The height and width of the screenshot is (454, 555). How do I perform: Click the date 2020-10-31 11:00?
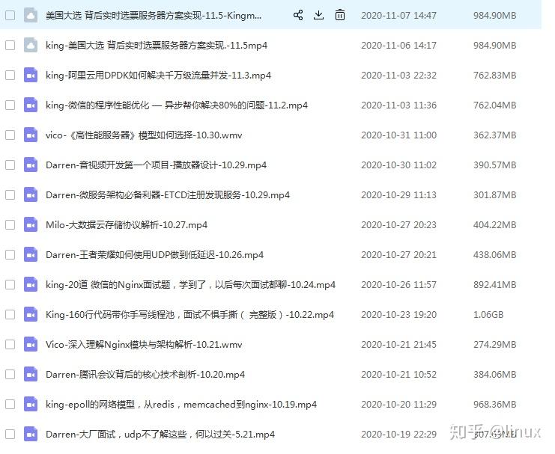point(398,135)
